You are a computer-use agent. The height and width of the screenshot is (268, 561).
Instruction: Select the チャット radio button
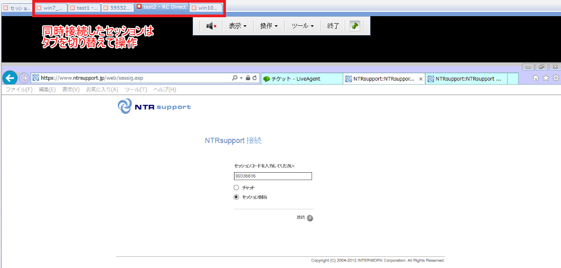click(x=236, y=187)
